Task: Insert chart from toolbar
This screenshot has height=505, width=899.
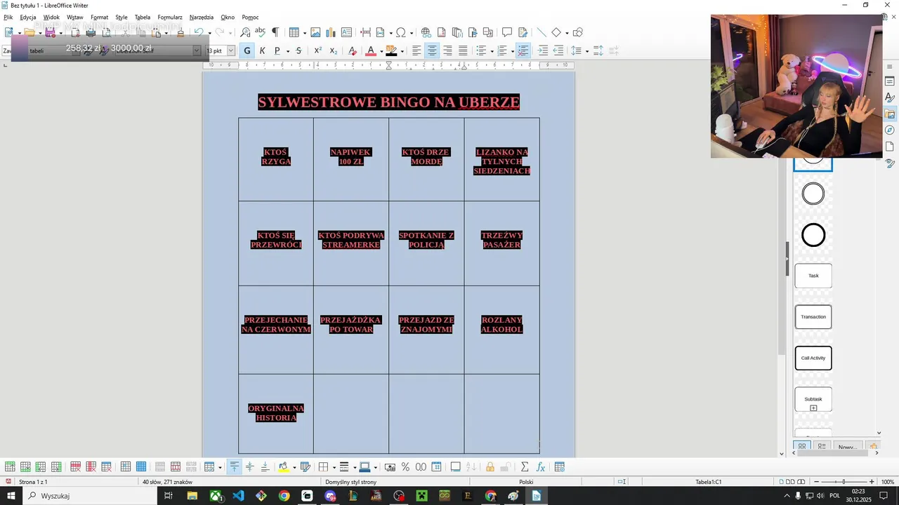Action: click(331, 32)
